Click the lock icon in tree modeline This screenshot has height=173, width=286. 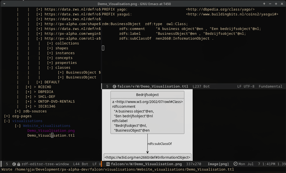(x=19, y=164)
